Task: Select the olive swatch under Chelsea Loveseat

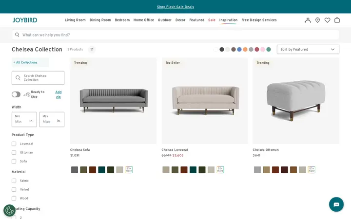Action: click(175, 170)
